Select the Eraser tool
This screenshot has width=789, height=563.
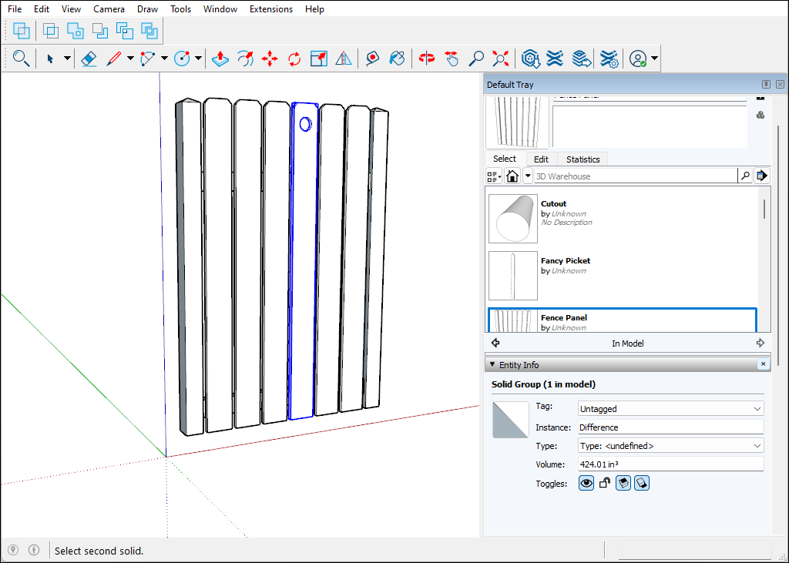point(89,58)
